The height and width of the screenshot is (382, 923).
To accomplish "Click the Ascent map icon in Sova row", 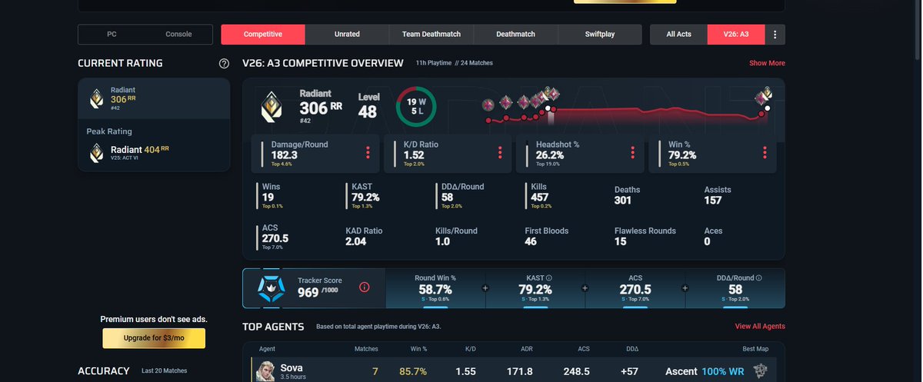I will [x=761, y=371].
